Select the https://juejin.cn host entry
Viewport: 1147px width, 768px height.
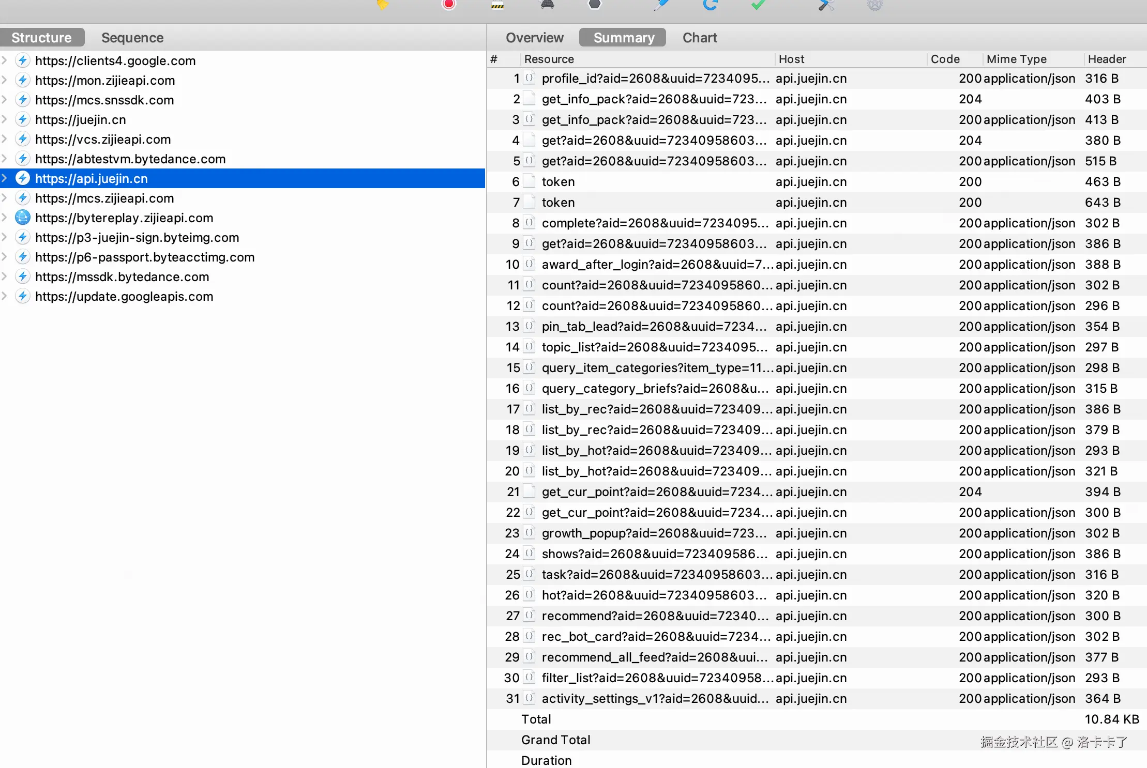pyautogui.click(x=243, y=119)
